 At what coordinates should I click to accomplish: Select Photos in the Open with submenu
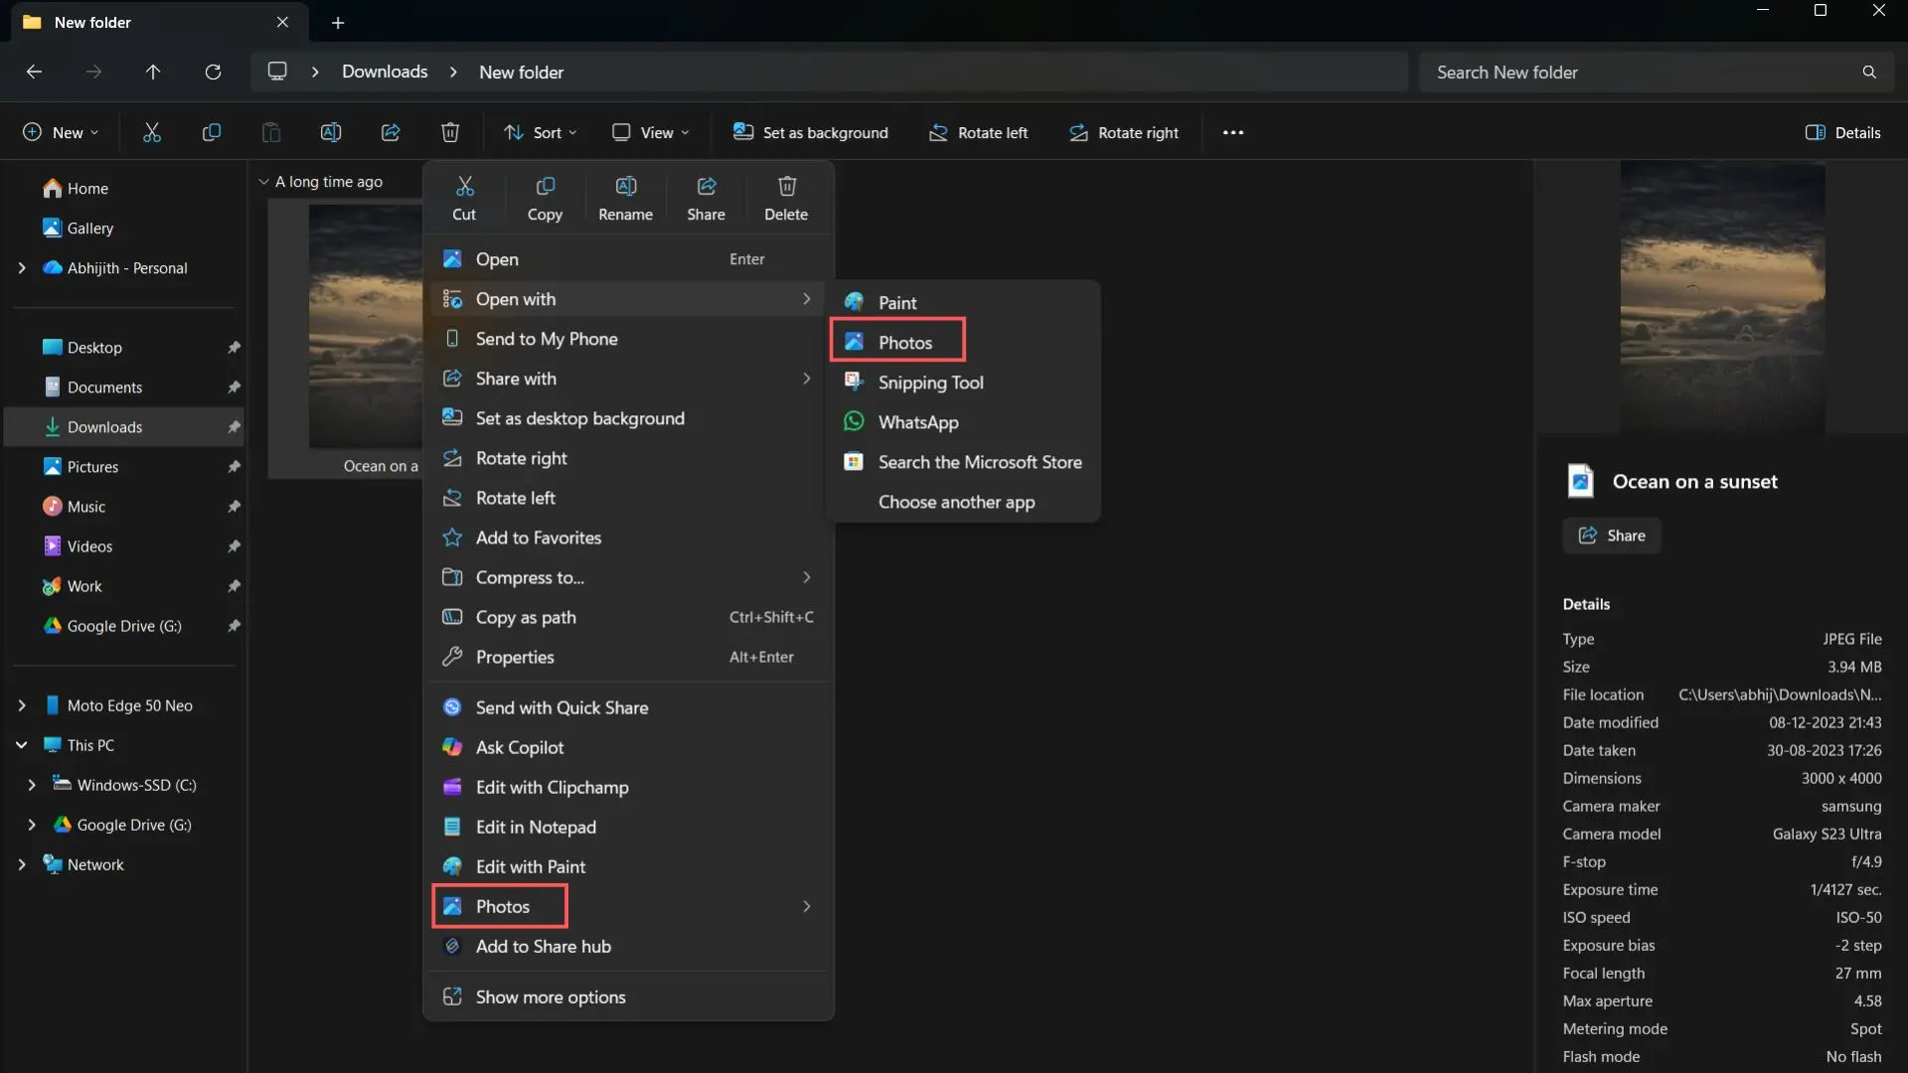[897, 341]
